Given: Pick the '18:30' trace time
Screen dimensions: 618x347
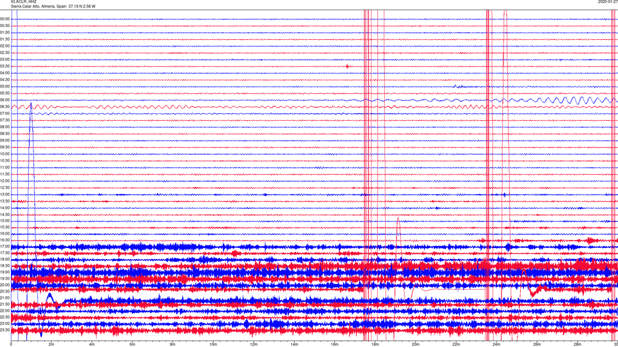Looking at the screenshot, I should click(x=5, y=266).
